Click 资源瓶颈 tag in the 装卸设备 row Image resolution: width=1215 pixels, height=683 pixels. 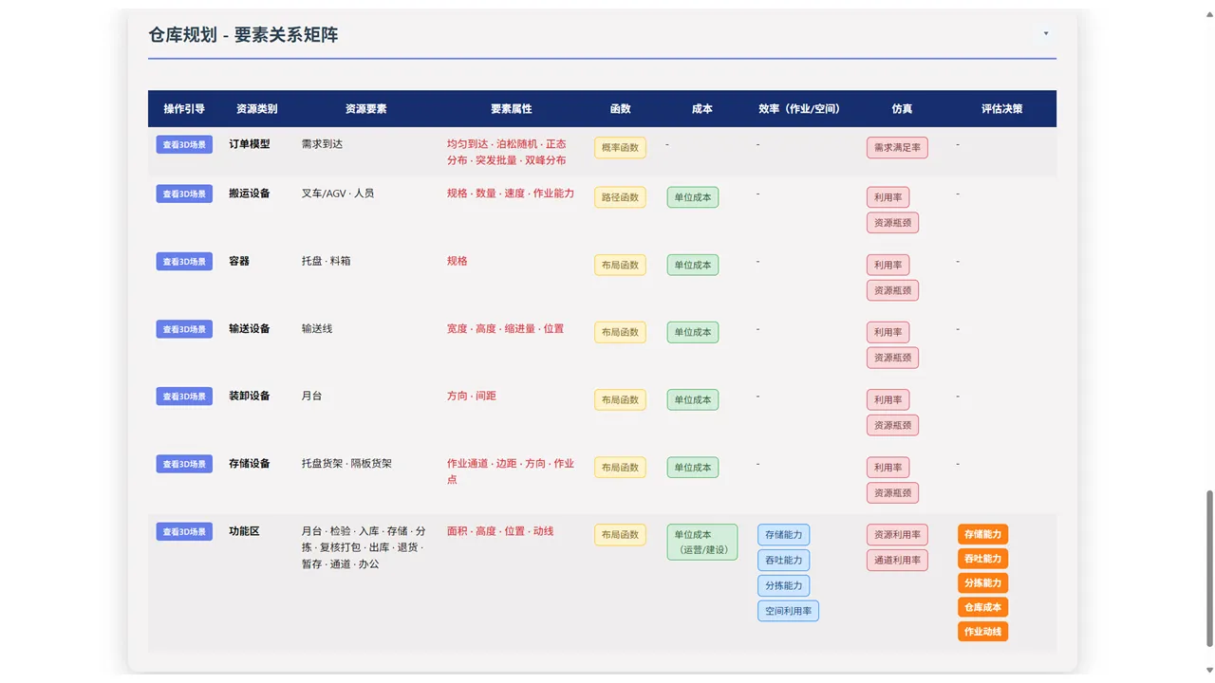pos(892,425)
